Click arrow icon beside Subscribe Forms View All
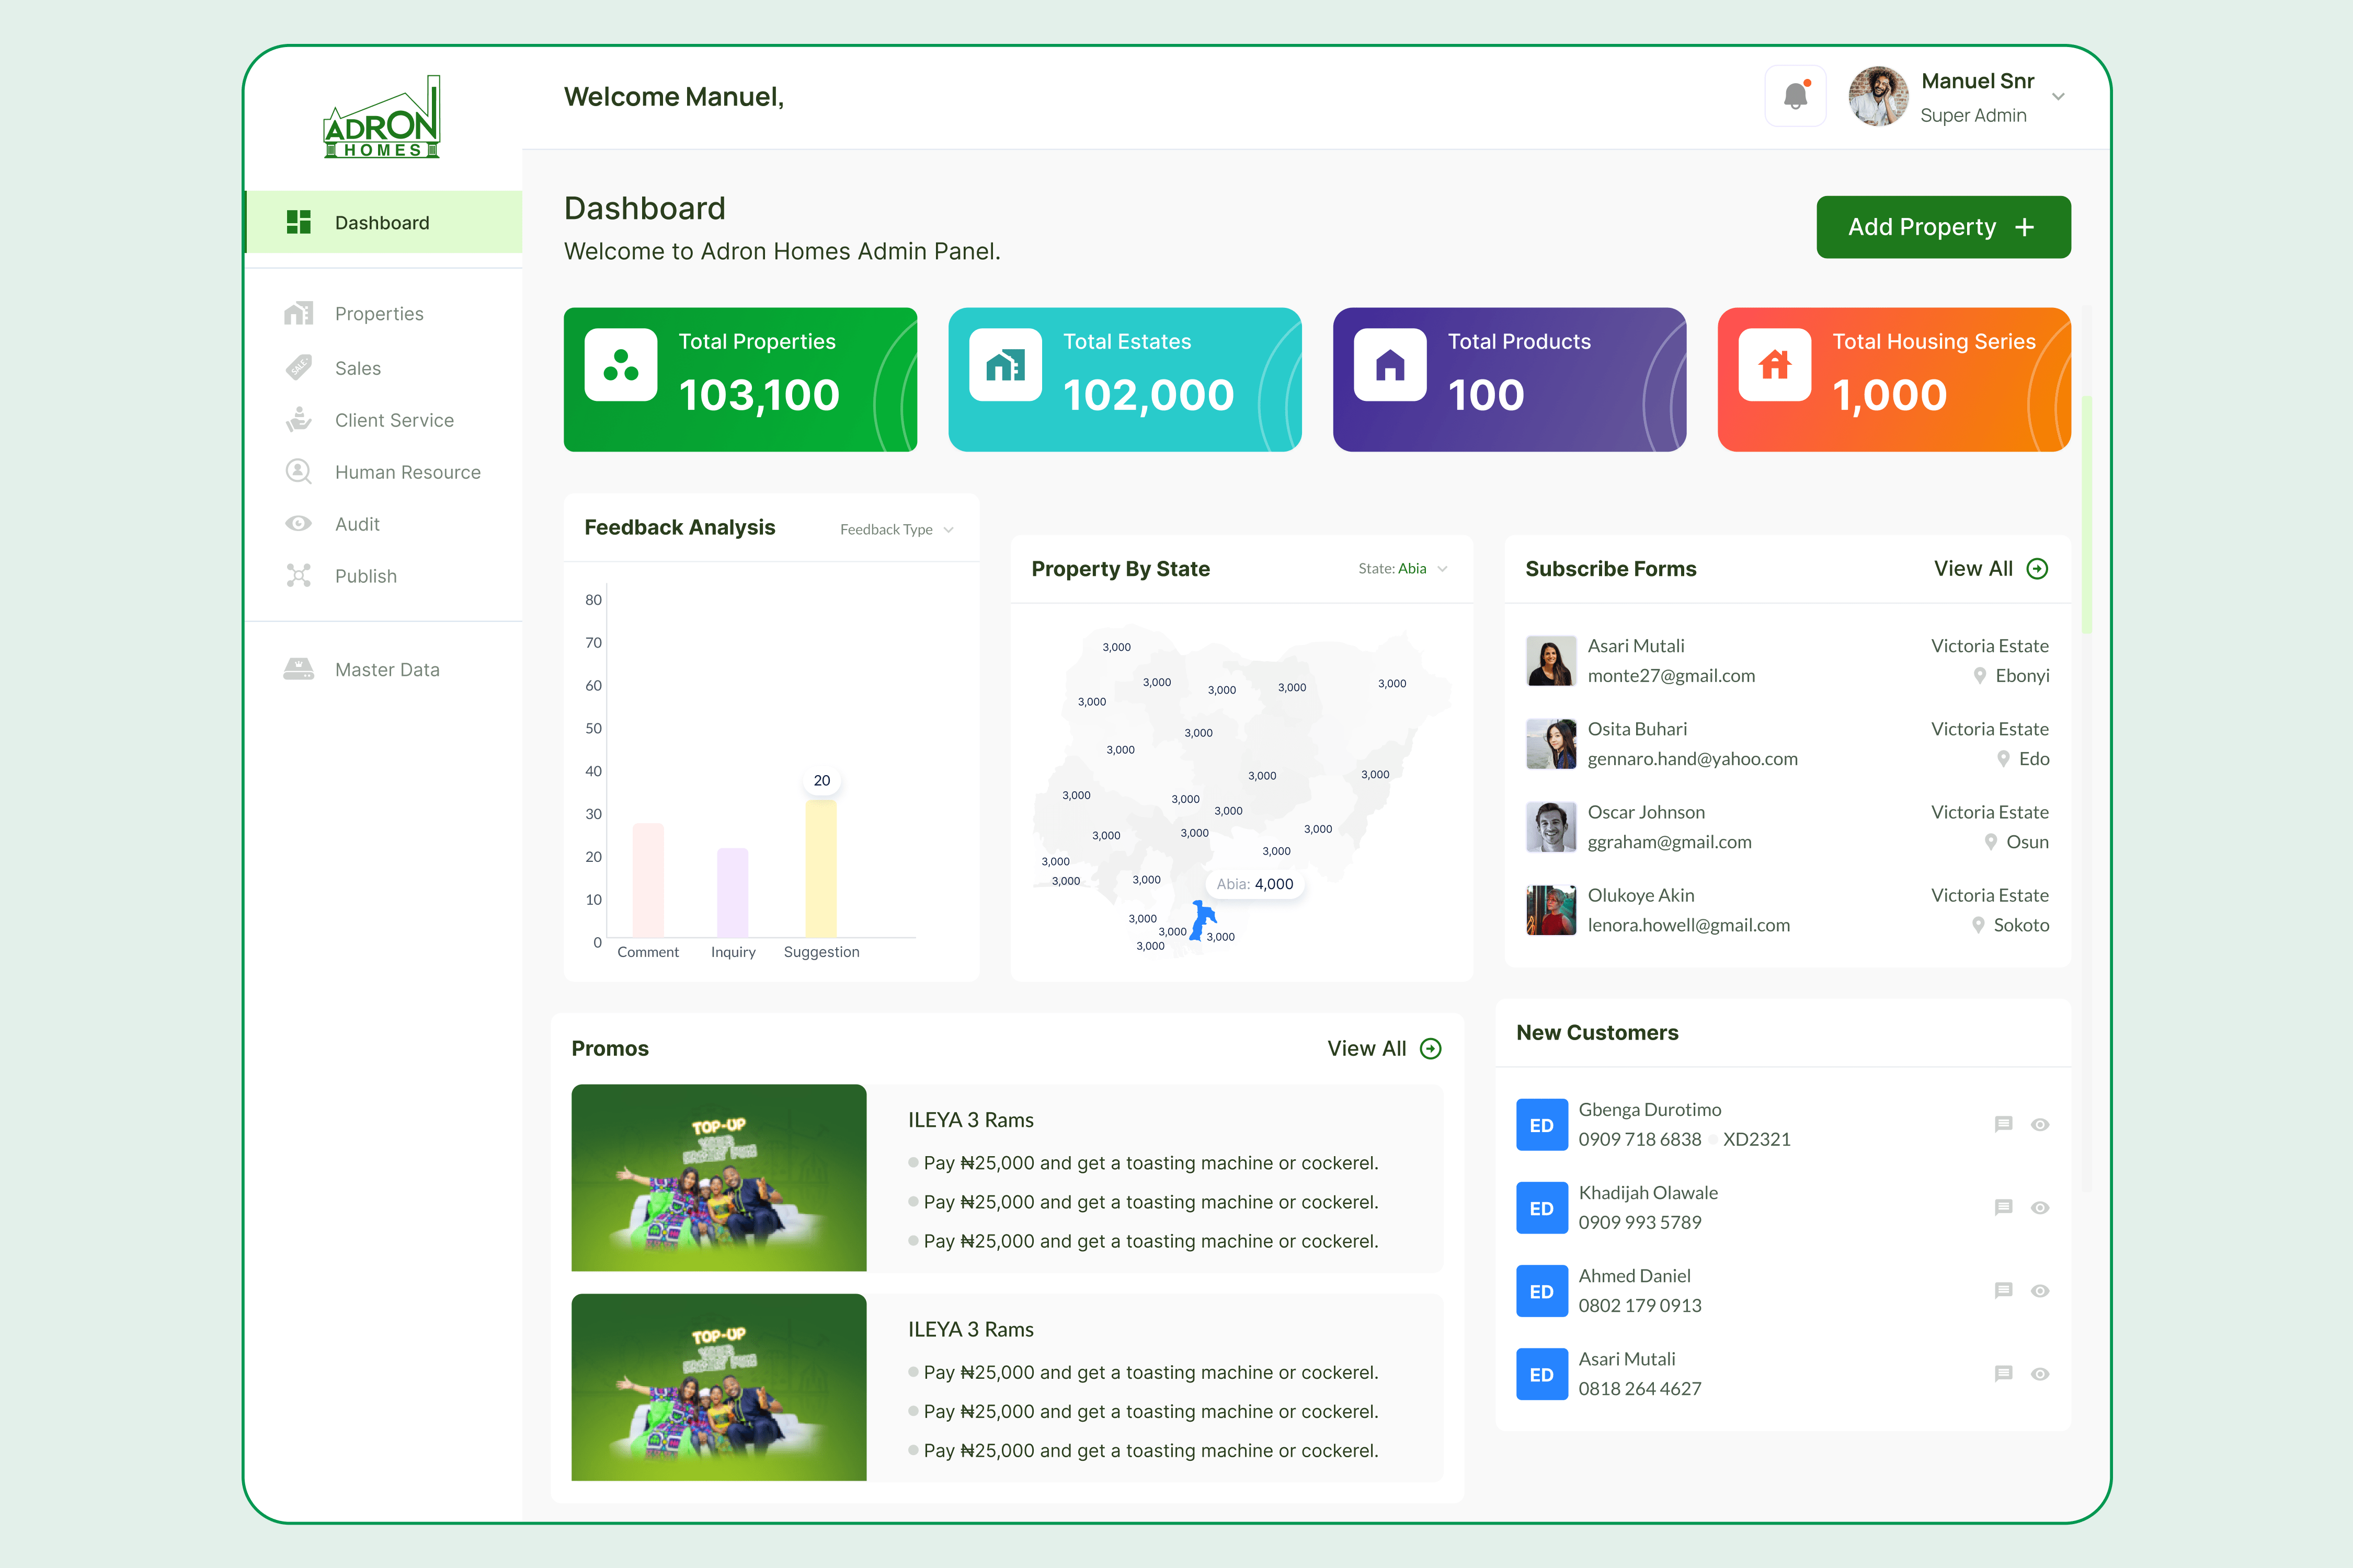This screenshot has height=1568, width=2353. [x=2037, y=569]
